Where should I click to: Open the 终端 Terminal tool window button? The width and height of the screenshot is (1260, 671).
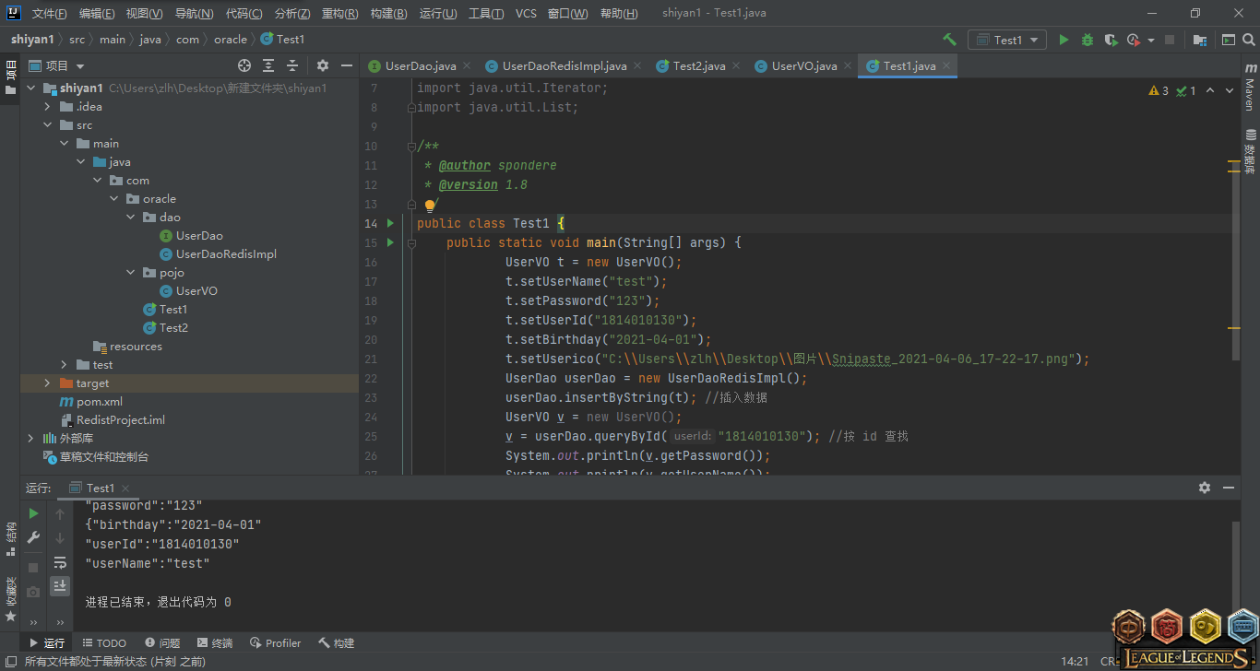click(215, 643)
